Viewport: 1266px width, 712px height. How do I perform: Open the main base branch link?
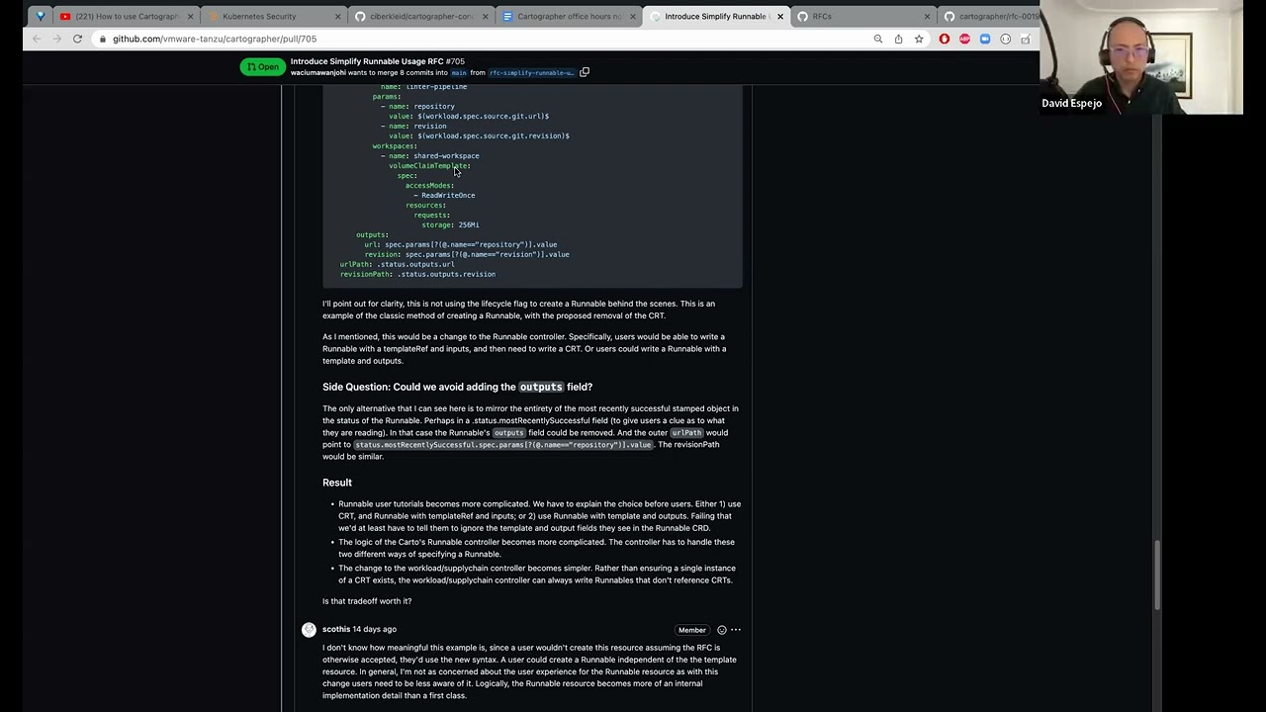point(459,73)
